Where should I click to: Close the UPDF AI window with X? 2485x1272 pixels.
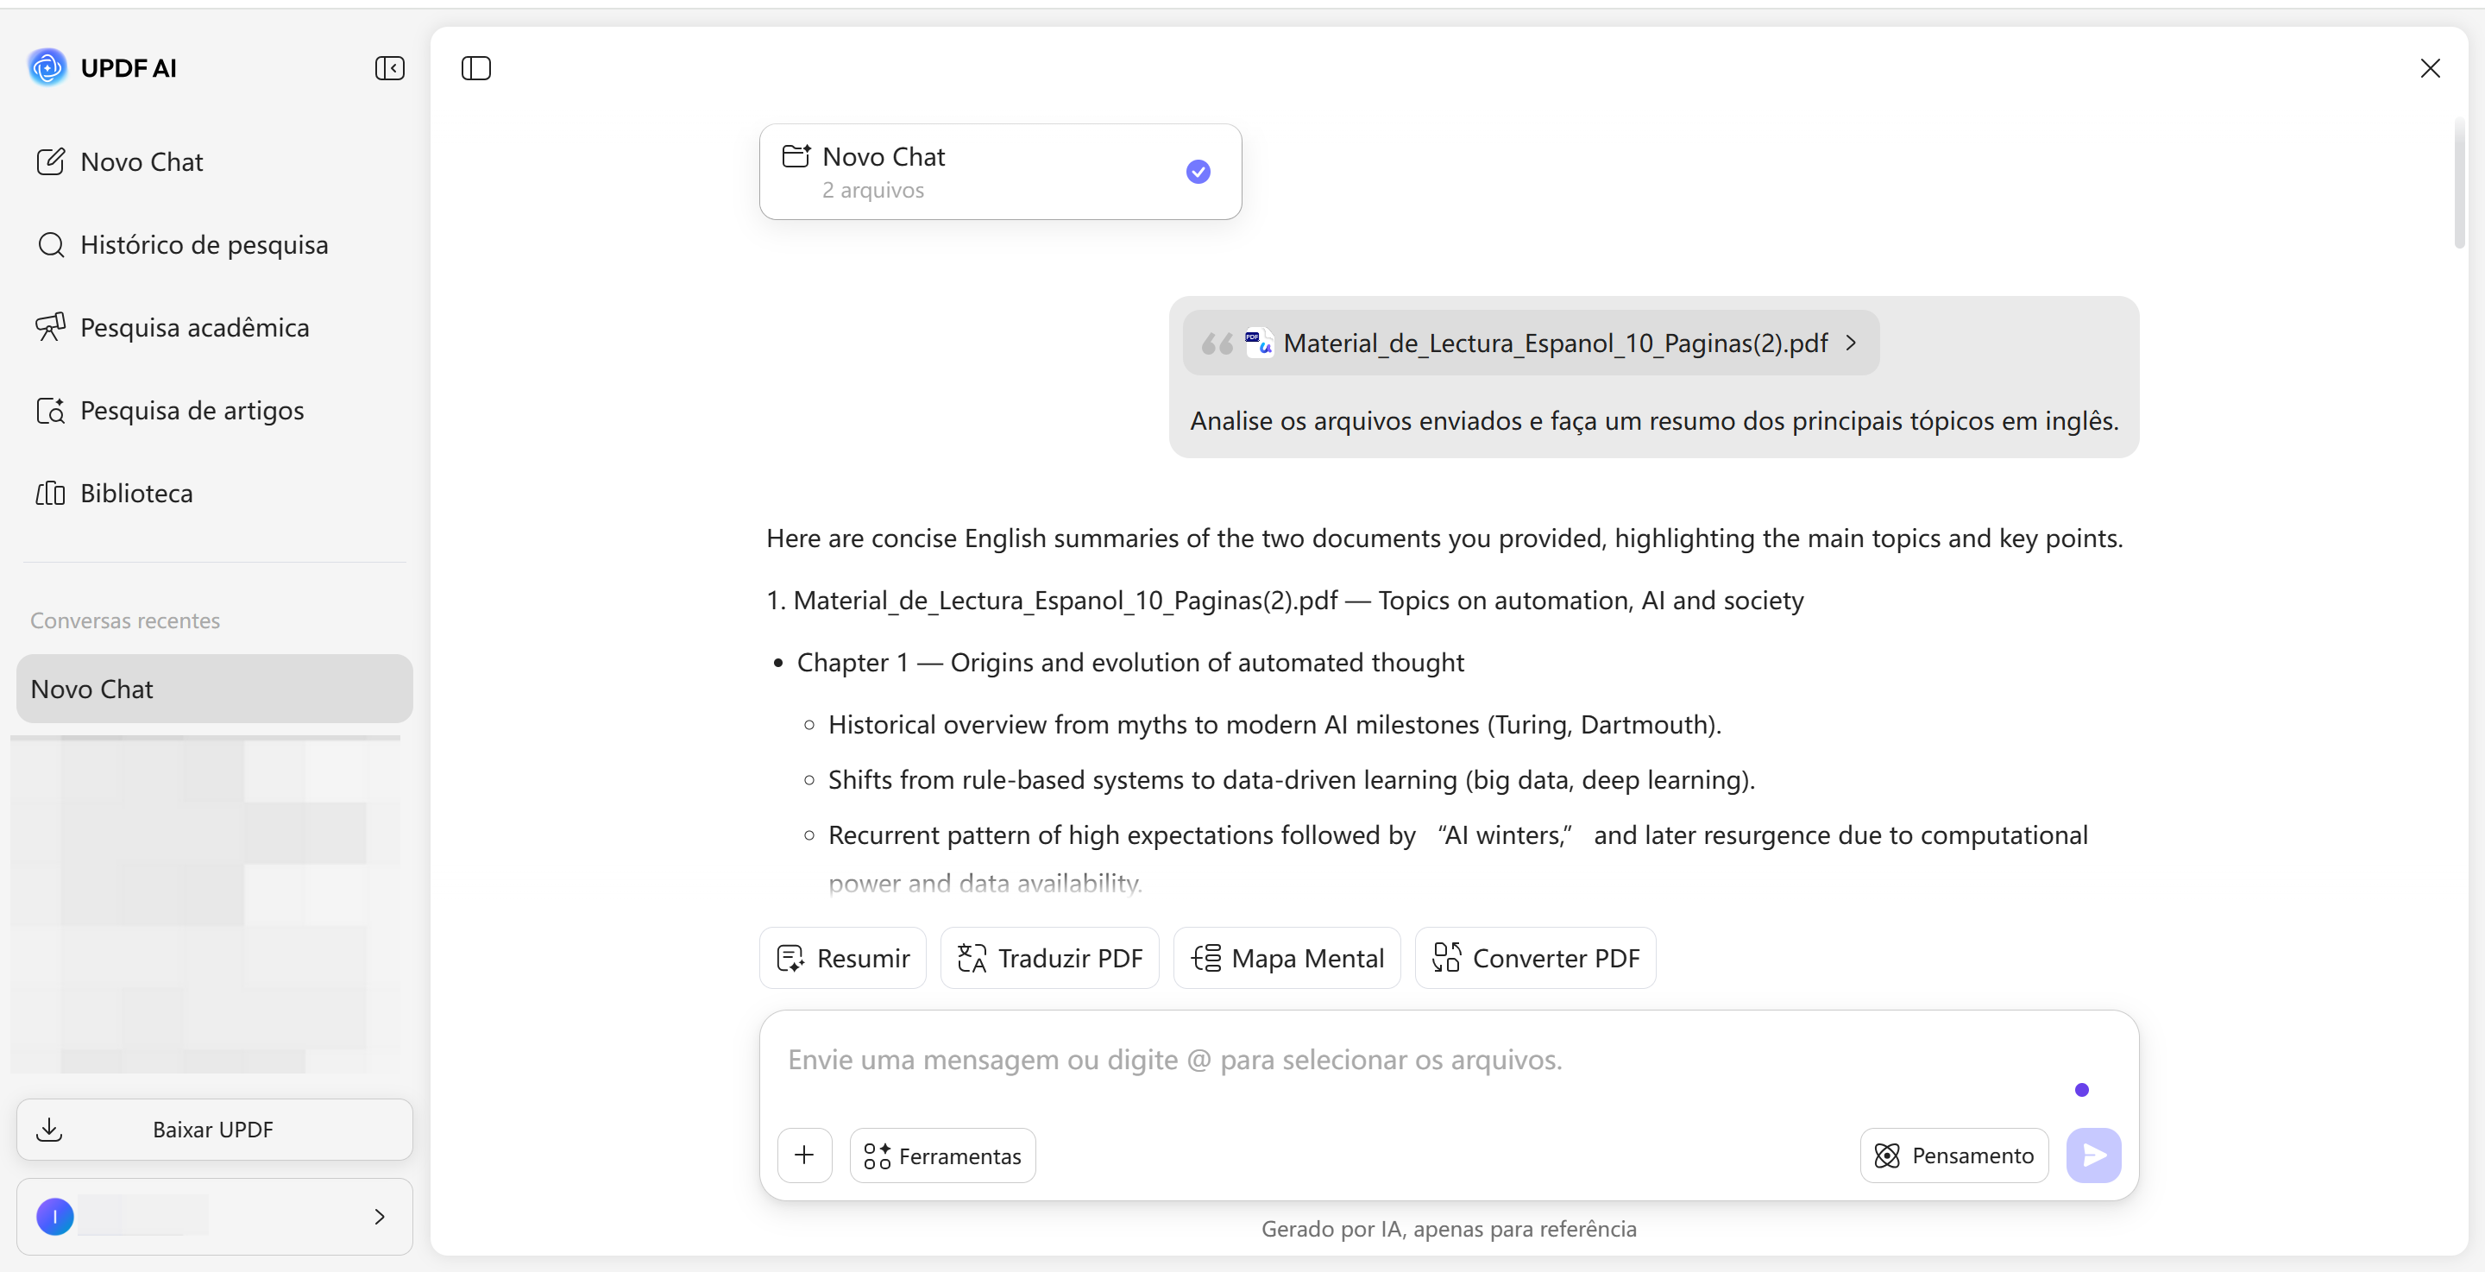coord(2430,67)
